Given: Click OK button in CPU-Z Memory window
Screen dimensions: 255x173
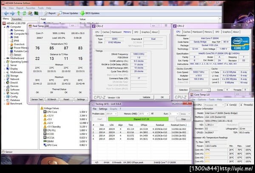Looking at the screenshot, I should (162, 97).
